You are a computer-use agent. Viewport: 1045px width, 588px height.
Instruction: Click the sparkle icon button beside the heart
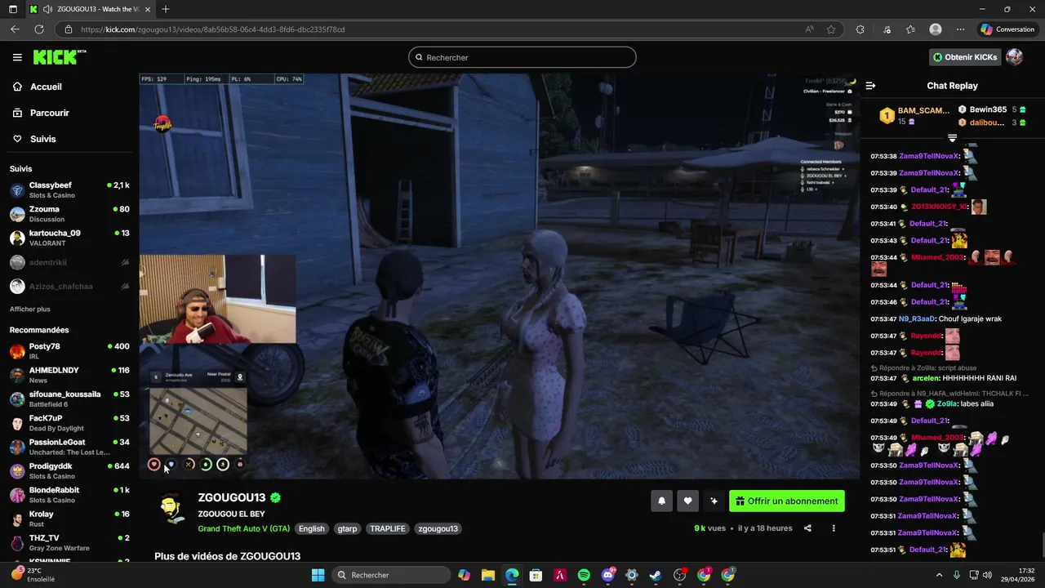[x=714, y=501]
